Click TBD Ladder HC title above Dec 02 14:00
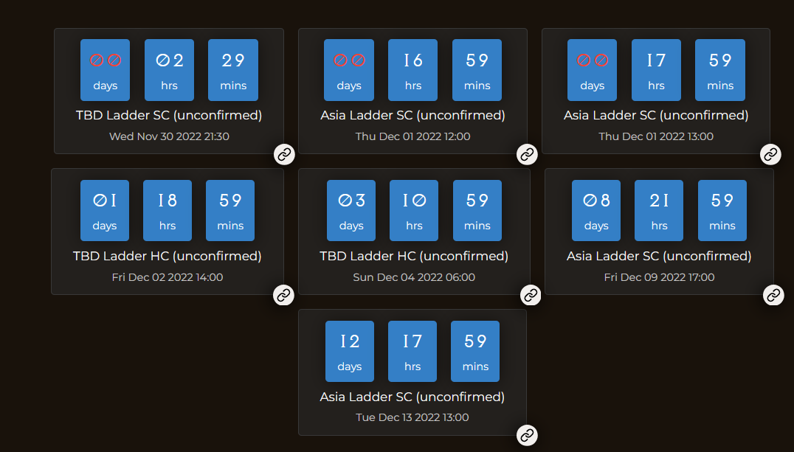Viewport: 794px width, 452px height. (168, 256)
